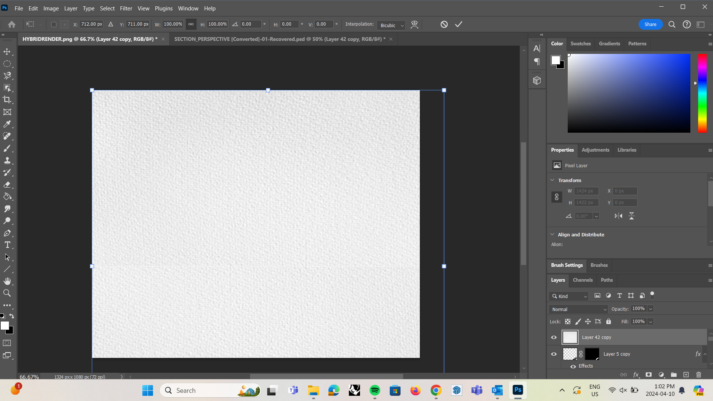Open the Bicubic interpolation dropdown
Viewport: 713px width, 401px height.
coord(390,25)
